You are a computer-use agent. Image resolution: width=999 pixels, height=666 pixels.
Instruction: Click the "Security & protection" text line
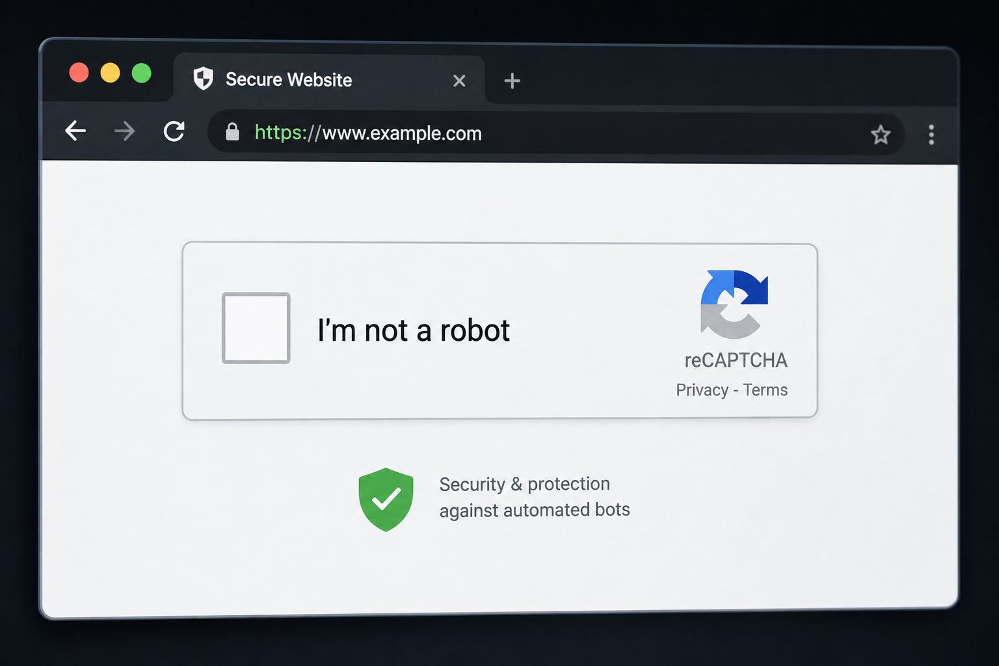(525, 484)
